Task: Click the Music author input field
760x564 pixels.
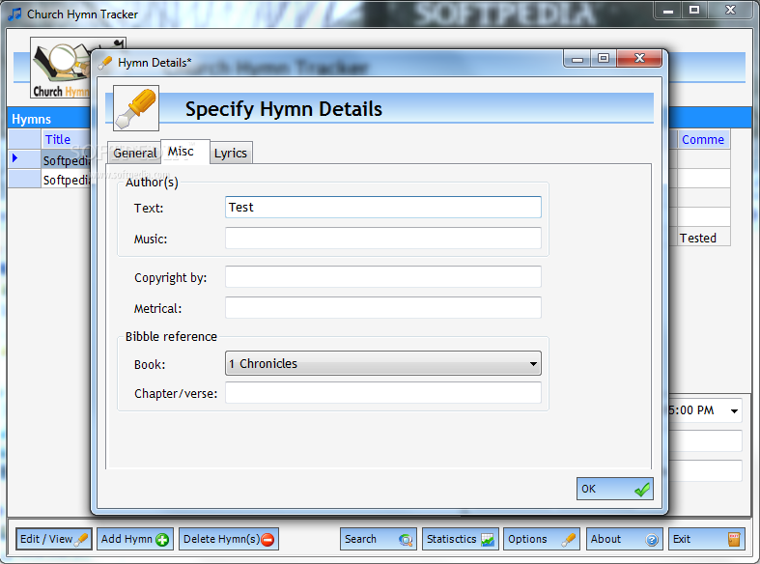Action: point(383,239)
